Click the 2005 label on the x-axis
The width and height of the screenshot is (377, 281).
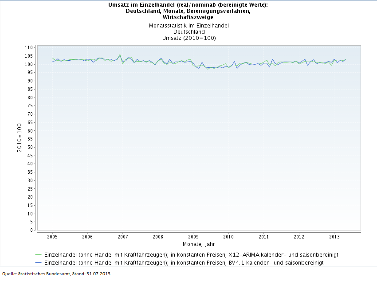coord(52,237)
